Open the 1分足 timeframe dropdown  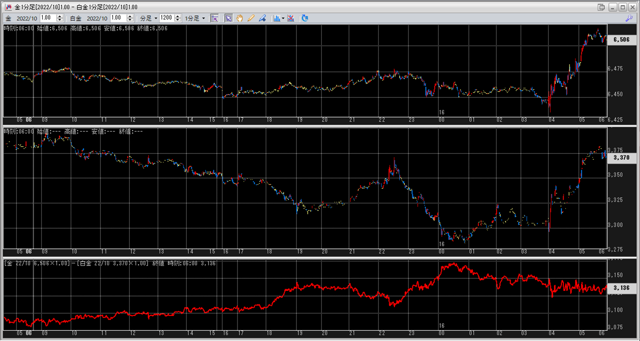(203, 19)
